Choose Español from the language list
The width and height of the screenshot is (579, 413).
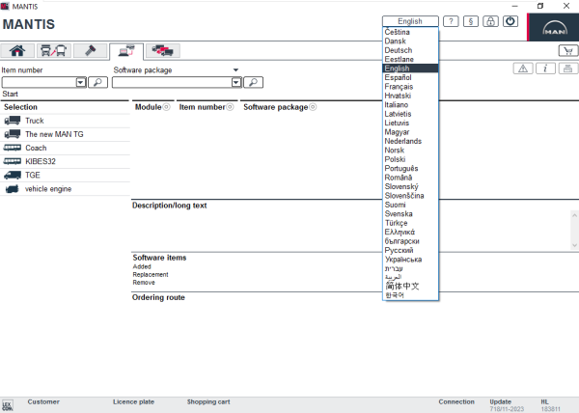tap(410, 77)
